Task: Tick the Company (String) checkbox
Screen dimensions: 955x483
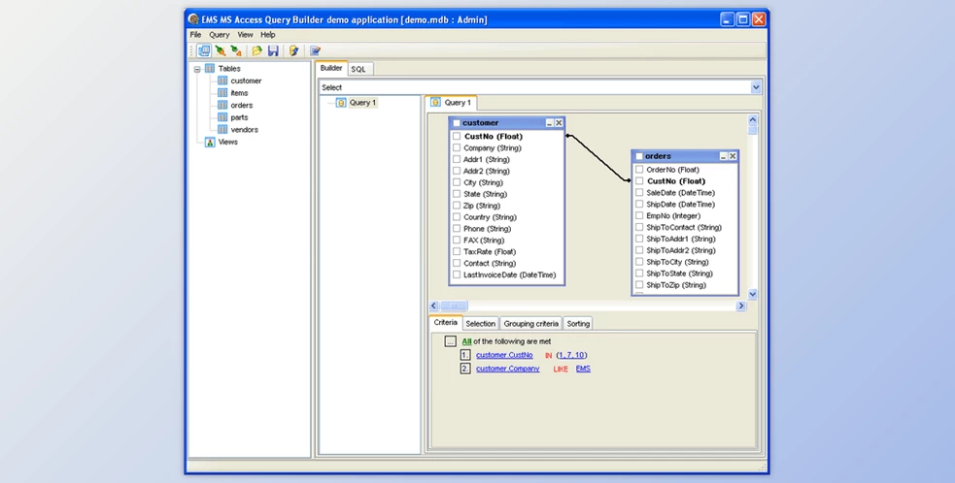Action: (457, 147)
